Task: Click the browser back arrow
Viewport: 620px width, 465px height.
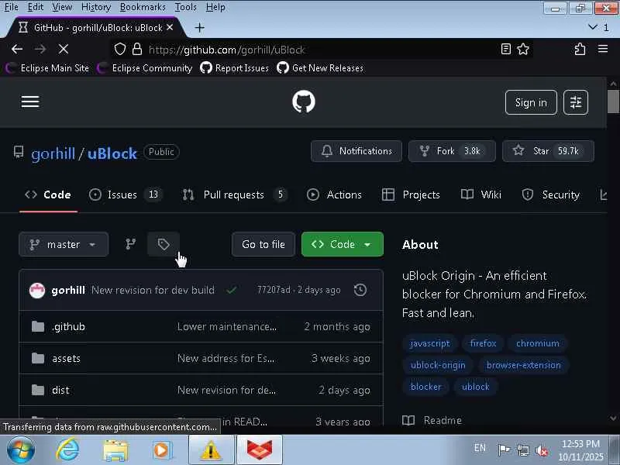Action: pyautogui.click(x=17, y=49)
